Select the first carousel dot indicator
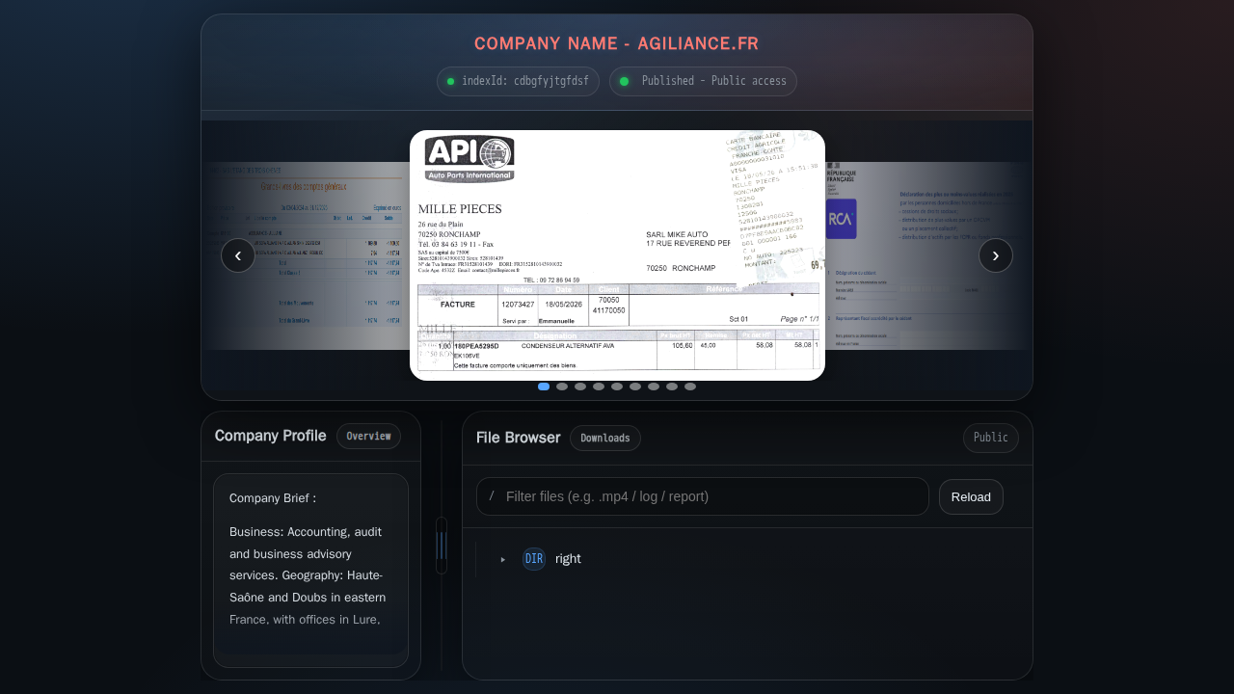The image size is (1234, 694). point(544,387)
